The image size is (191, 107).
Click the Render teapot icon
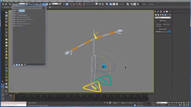(x=138, y=4)
